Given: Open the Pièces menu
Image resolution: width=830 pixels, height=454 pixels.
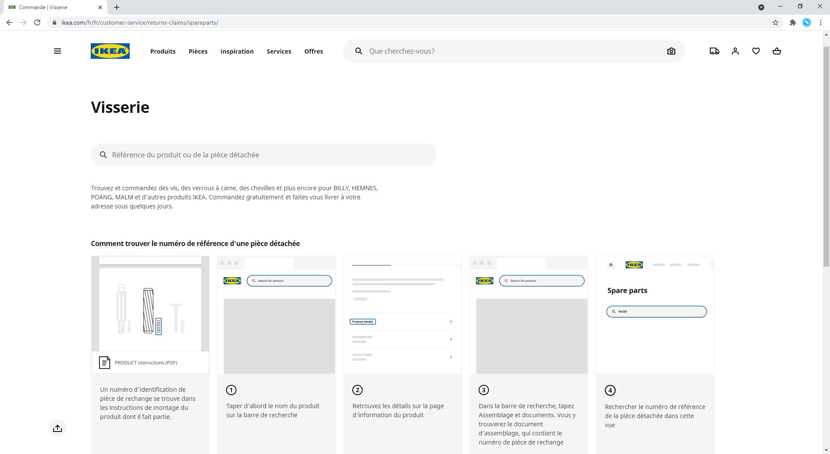Looking at the screenshot, I should [198, 51].
